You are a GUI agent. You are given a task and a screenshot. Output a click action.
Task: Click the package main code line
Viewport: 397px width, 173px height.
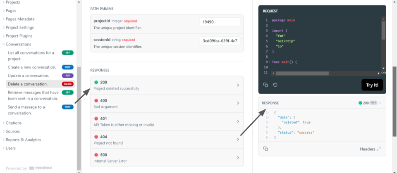click(283, 20)
